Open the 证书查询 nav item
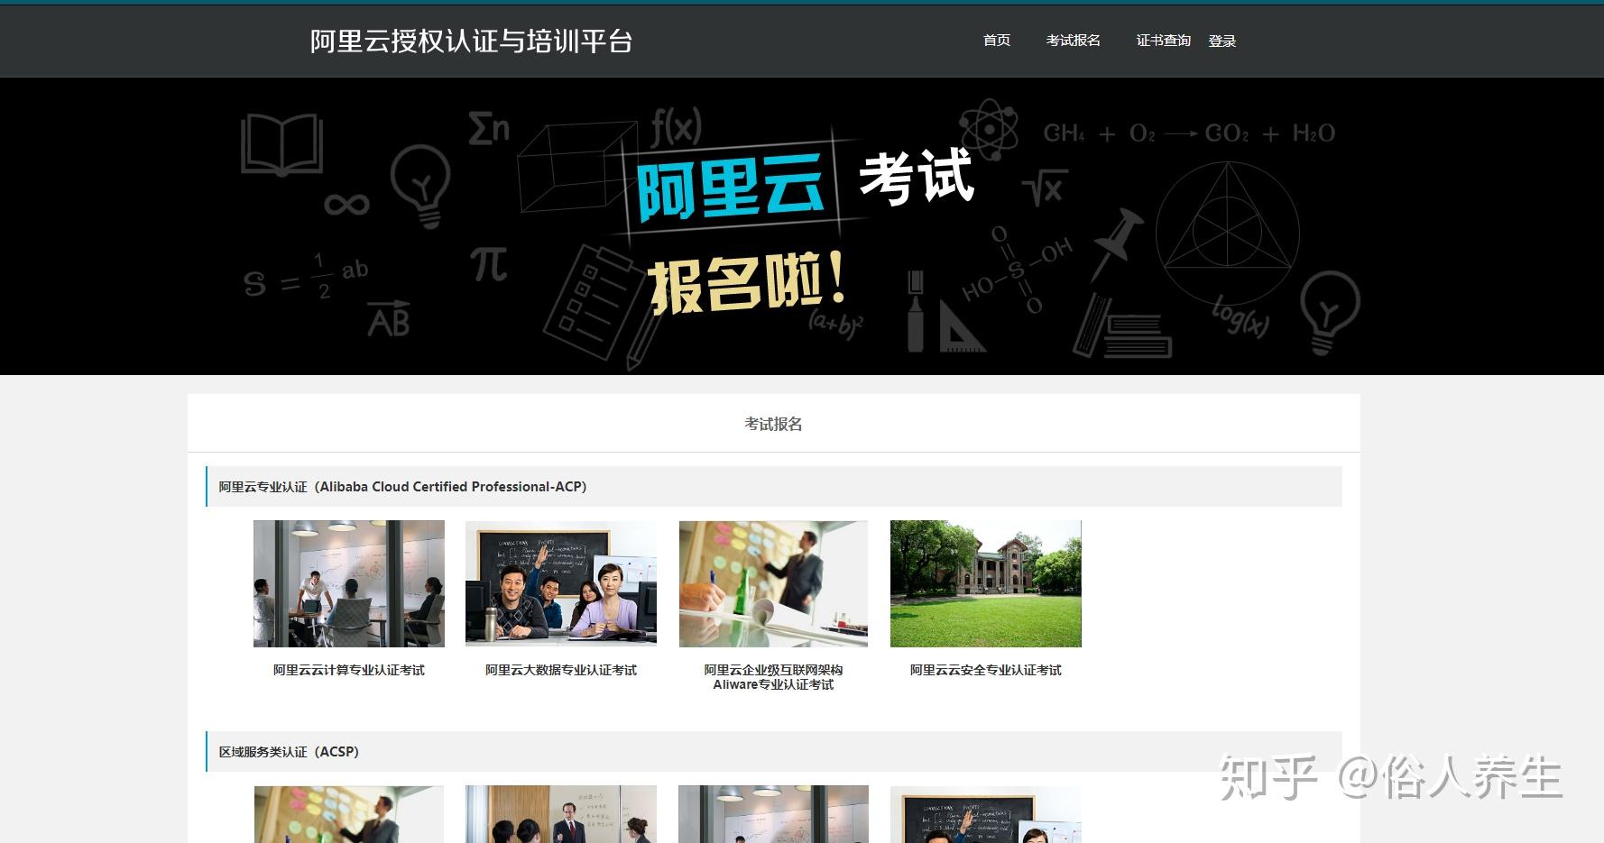1604x843 pixels. click(x=1163, y=41)
